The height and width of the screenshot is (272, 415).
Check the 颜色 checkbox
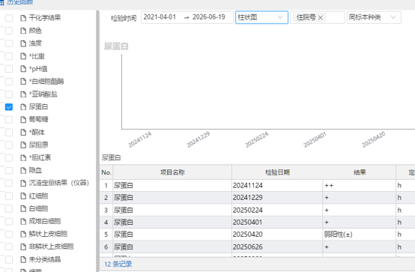(9, 31)
